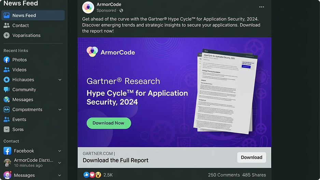This screenshot has width=320, height=180.
Task: View 250 Comments
Action: point(224,175)
